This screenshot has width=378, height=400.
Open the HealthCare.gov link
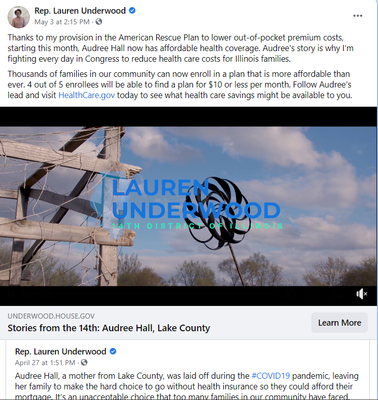coord(86,95)
